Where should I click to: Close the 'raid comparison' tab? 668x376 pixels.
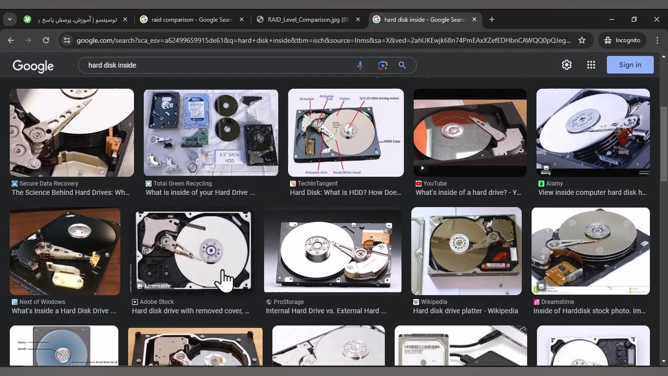tap(241, 19)
